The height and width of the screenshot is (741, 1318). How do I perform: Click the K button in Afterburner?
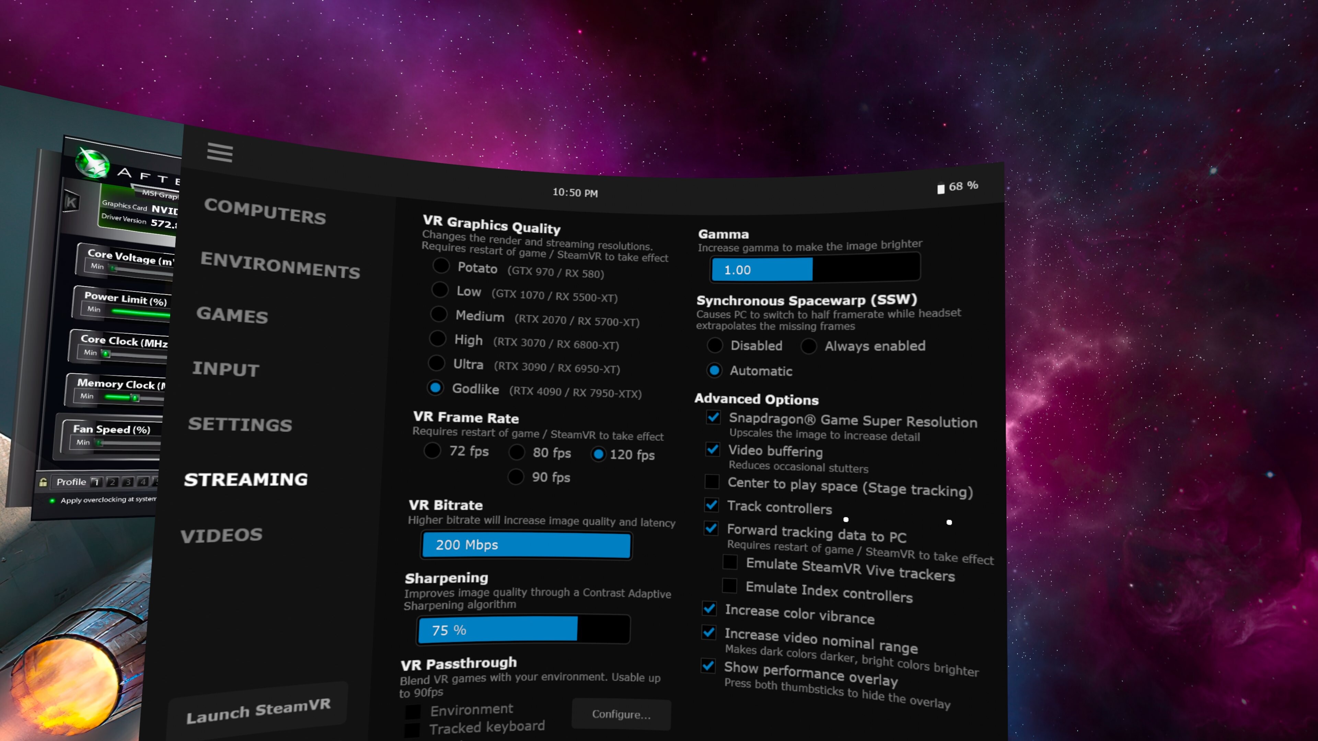[71, 202]
